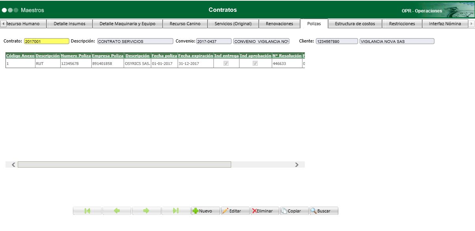
Task: Click the tab strip left scroll arrow
Action: click(x=4, y=24)
